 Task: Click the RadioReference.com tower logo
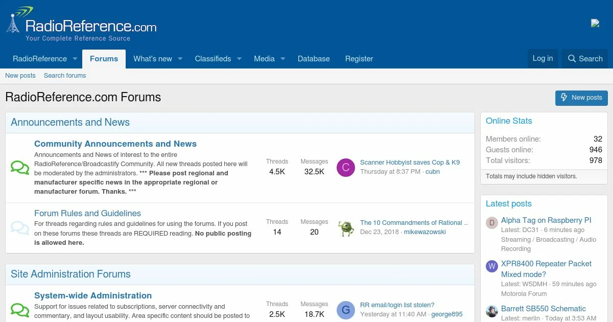[x=82, y=23]
